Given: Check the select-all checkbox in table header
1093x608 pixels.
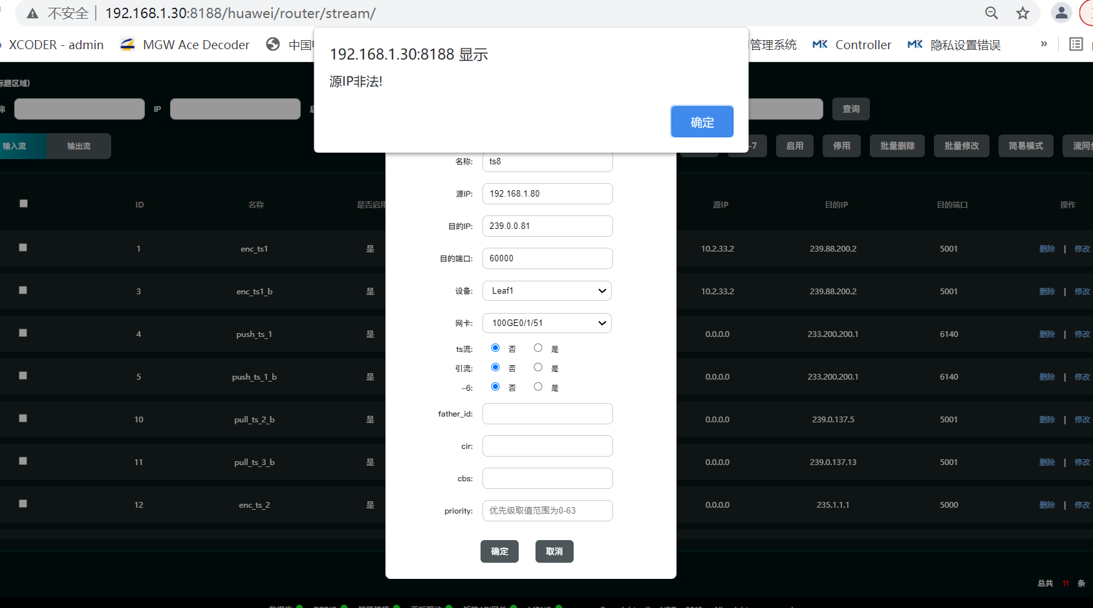Looking at the screenshot, I should (x=23, y=203).
